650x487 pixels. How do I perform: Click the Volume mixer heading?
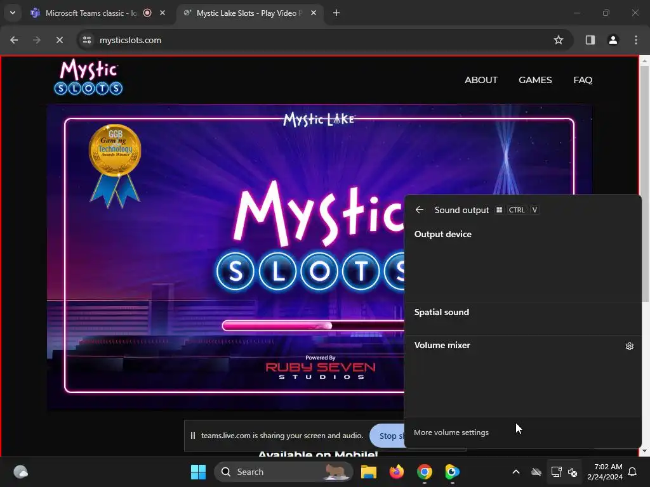pos(442,346)
